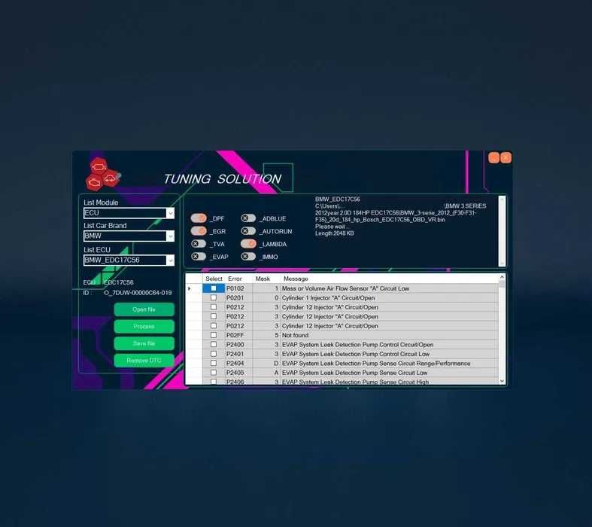Open the List ECU dropdown arrow
This screenshot has height=527, width=592.
click(170, 260)
